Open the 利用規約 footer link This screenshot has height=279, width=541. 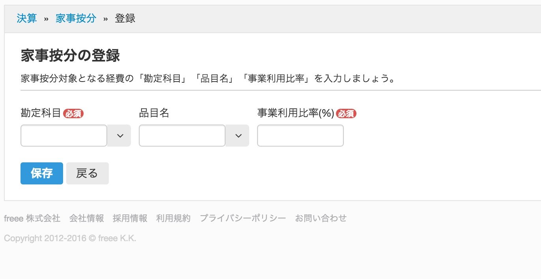(x=173, y=218)
